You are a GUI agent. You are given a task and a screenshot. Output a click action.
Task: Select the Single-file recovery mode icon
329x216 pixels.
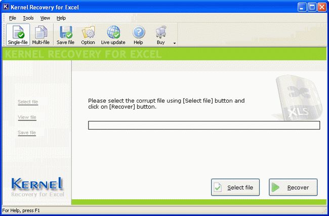pyautogui.click(x=18, y=34)
